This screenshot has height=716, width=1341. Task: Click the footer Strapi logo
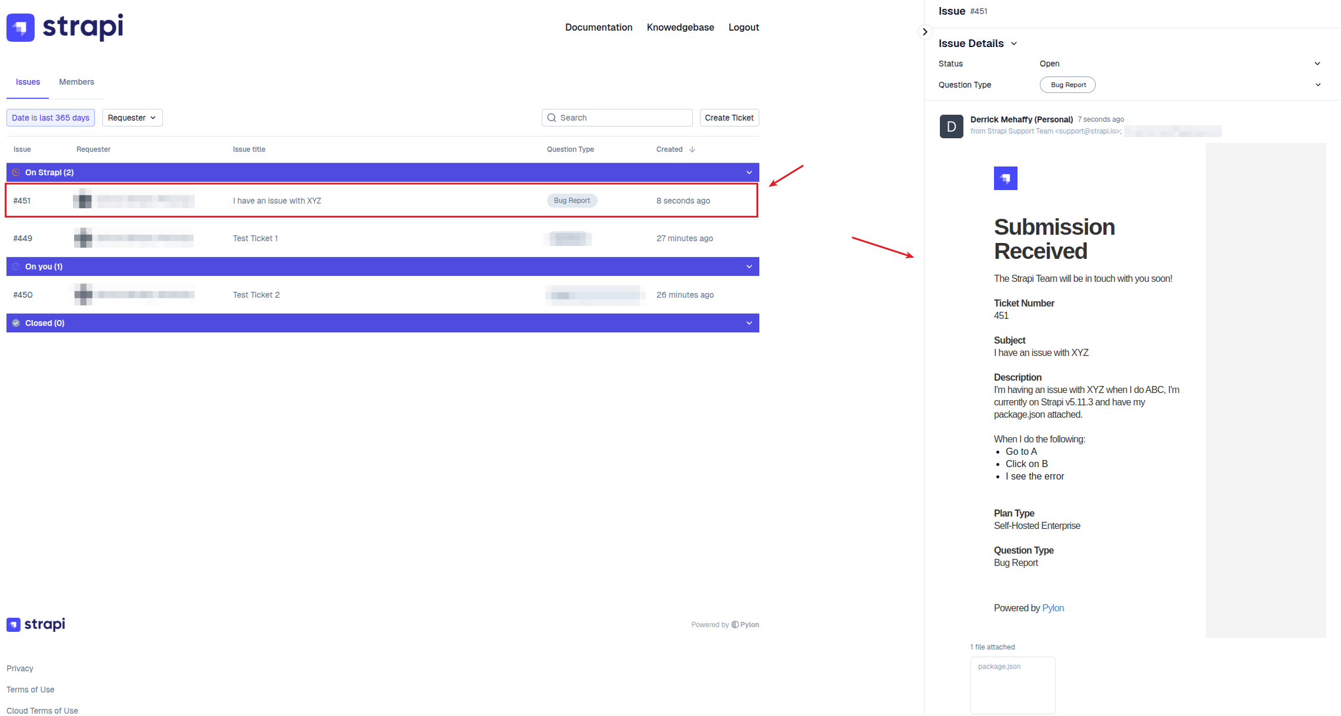36,624
